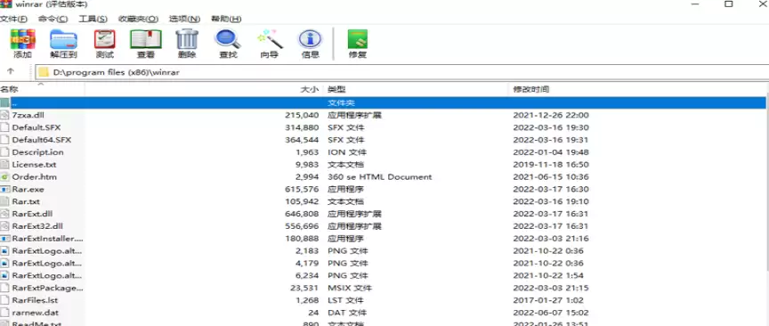This screenshot has height=326, width=769.
Task: Open the 选项(N) menu
Action: tap(184, 19)
